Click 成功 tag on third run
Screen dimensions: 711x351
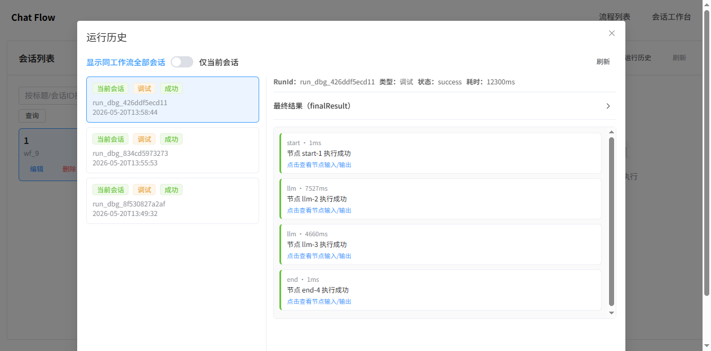[171, 190]
